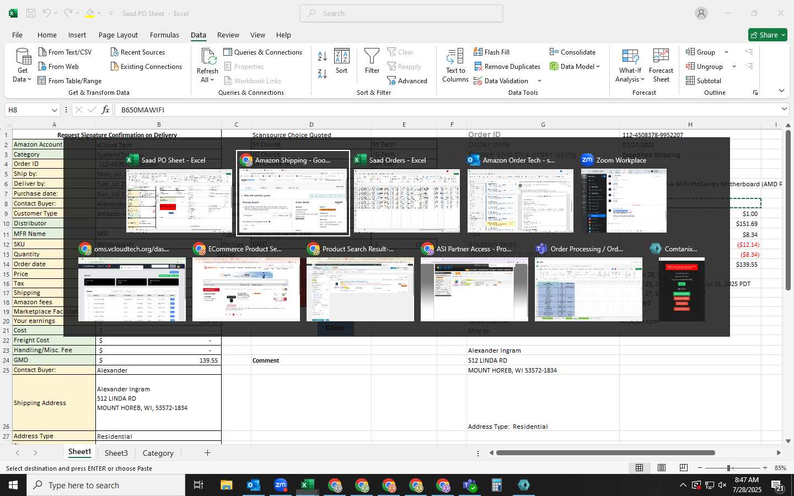
Task: Click the Share button
Action: [x=768, y=35]
